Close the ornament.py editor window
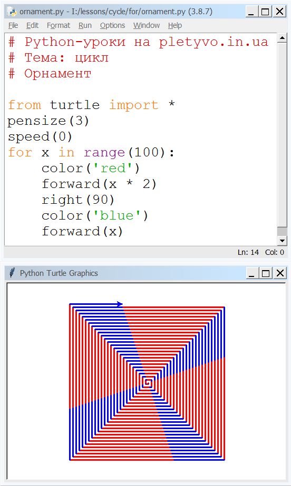 click(x=280, y=12)
